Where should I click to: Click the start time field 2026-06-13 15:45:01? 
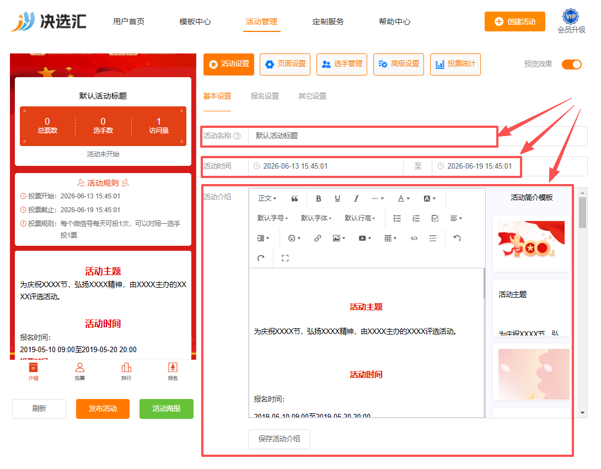(326, 166)
